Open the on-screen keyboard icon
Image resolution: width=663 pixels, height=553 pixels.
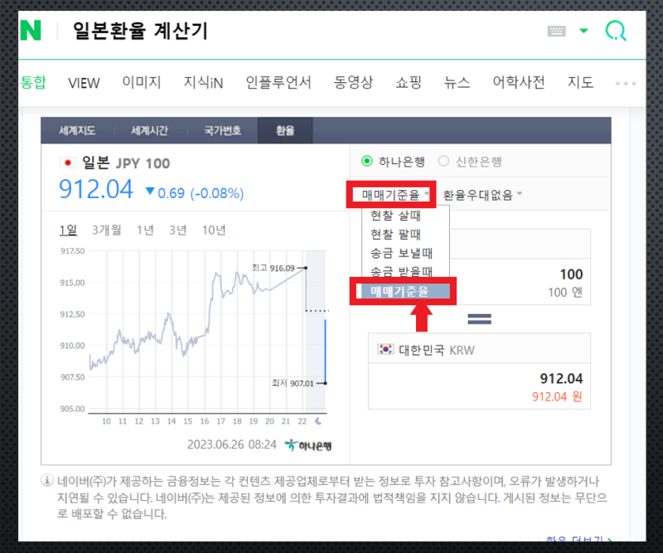pyautogui.click(x=556, y=31)
